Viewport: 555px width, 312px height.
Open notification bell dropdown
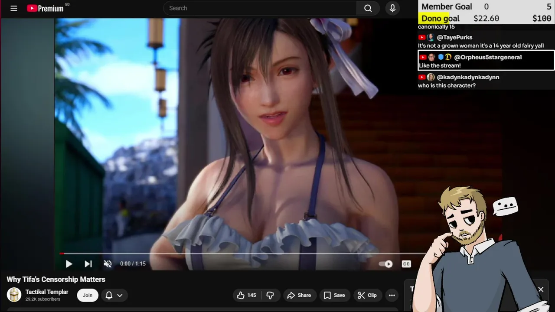click(114, 295)
